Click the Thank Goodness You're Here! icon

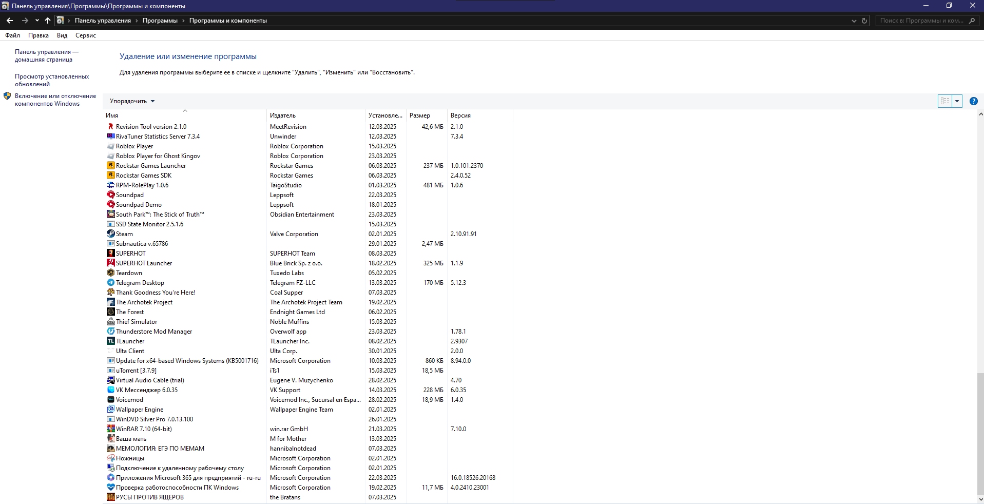point(110,292)
